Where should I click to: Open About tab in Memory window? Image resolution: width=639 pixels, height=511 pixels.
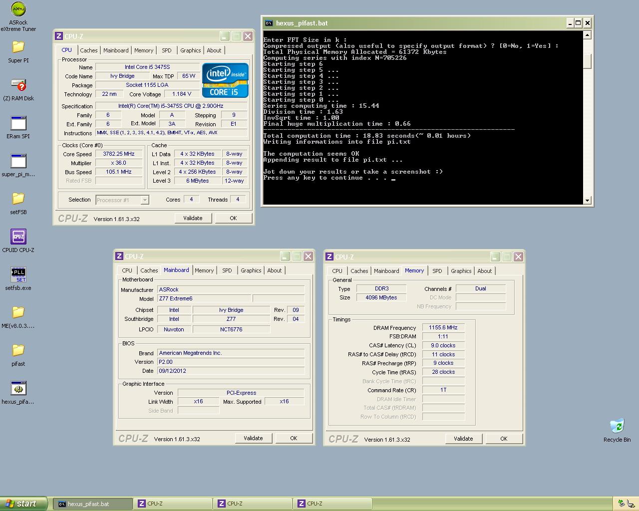tap(485, 271)
